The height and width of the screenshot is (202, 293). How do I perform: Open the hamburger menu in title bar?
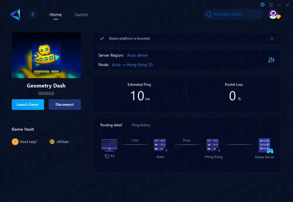[271, 5]
